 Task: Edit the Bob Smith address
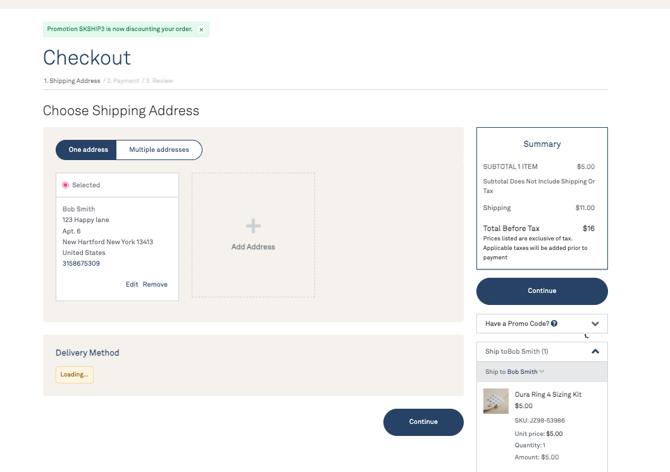click(132, 285)
